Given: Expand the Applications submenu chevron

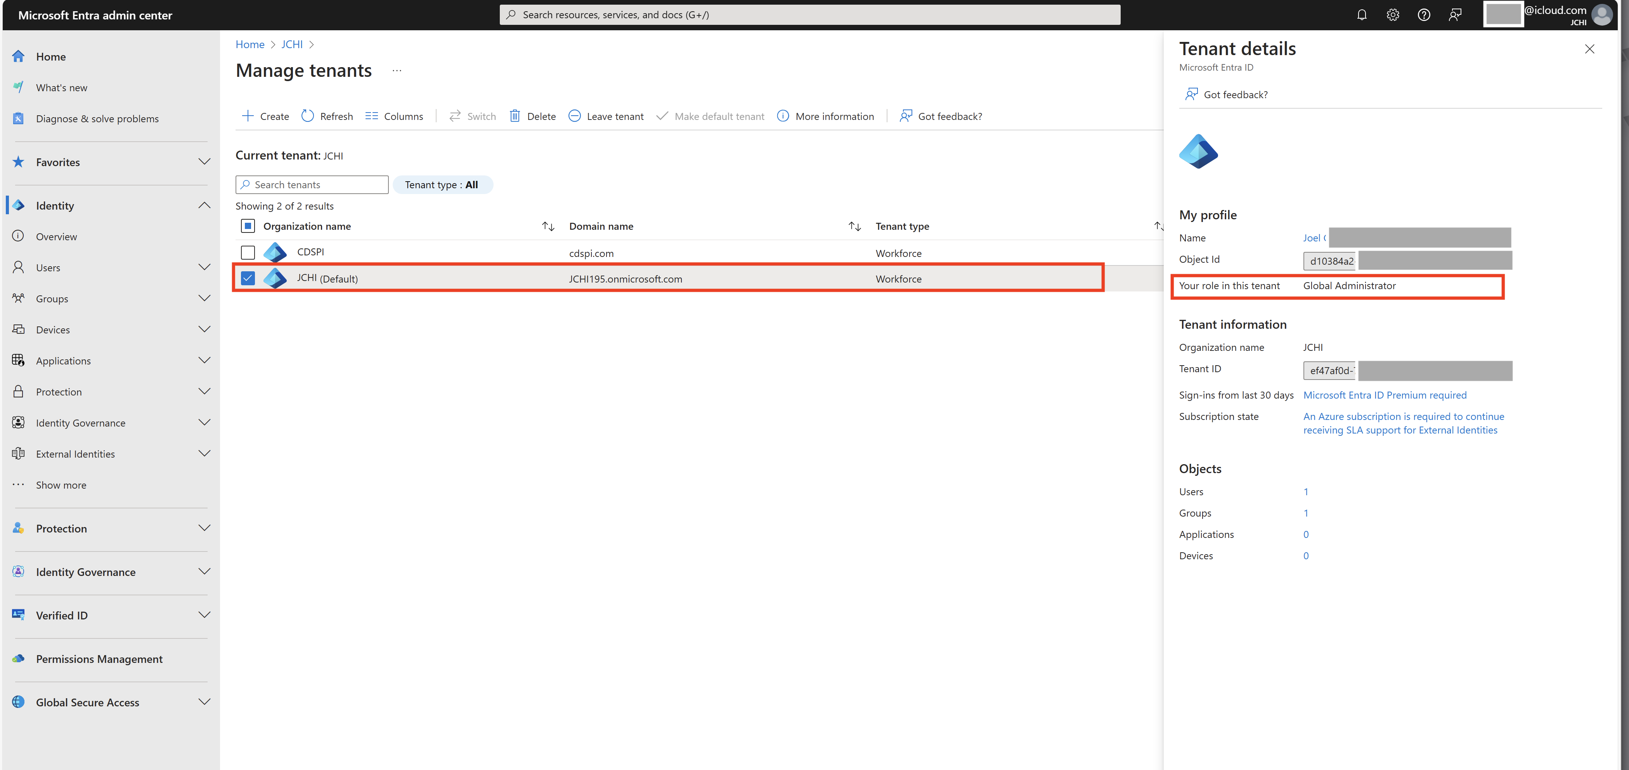Looking at the screenshot, I should tap(204, 360).
